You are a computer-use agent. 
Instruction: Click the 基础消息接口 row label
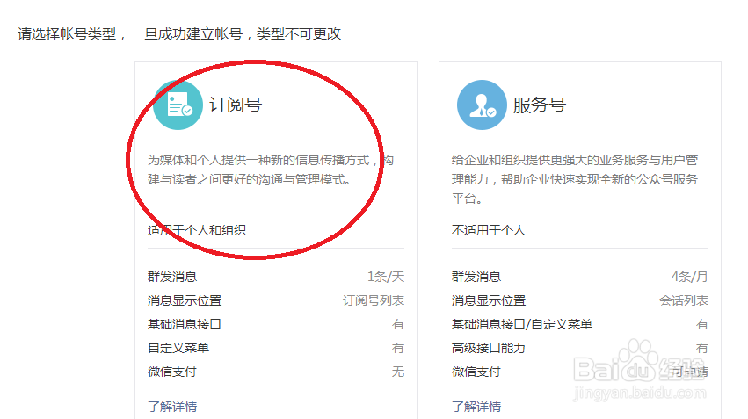(x=185, y=324)
